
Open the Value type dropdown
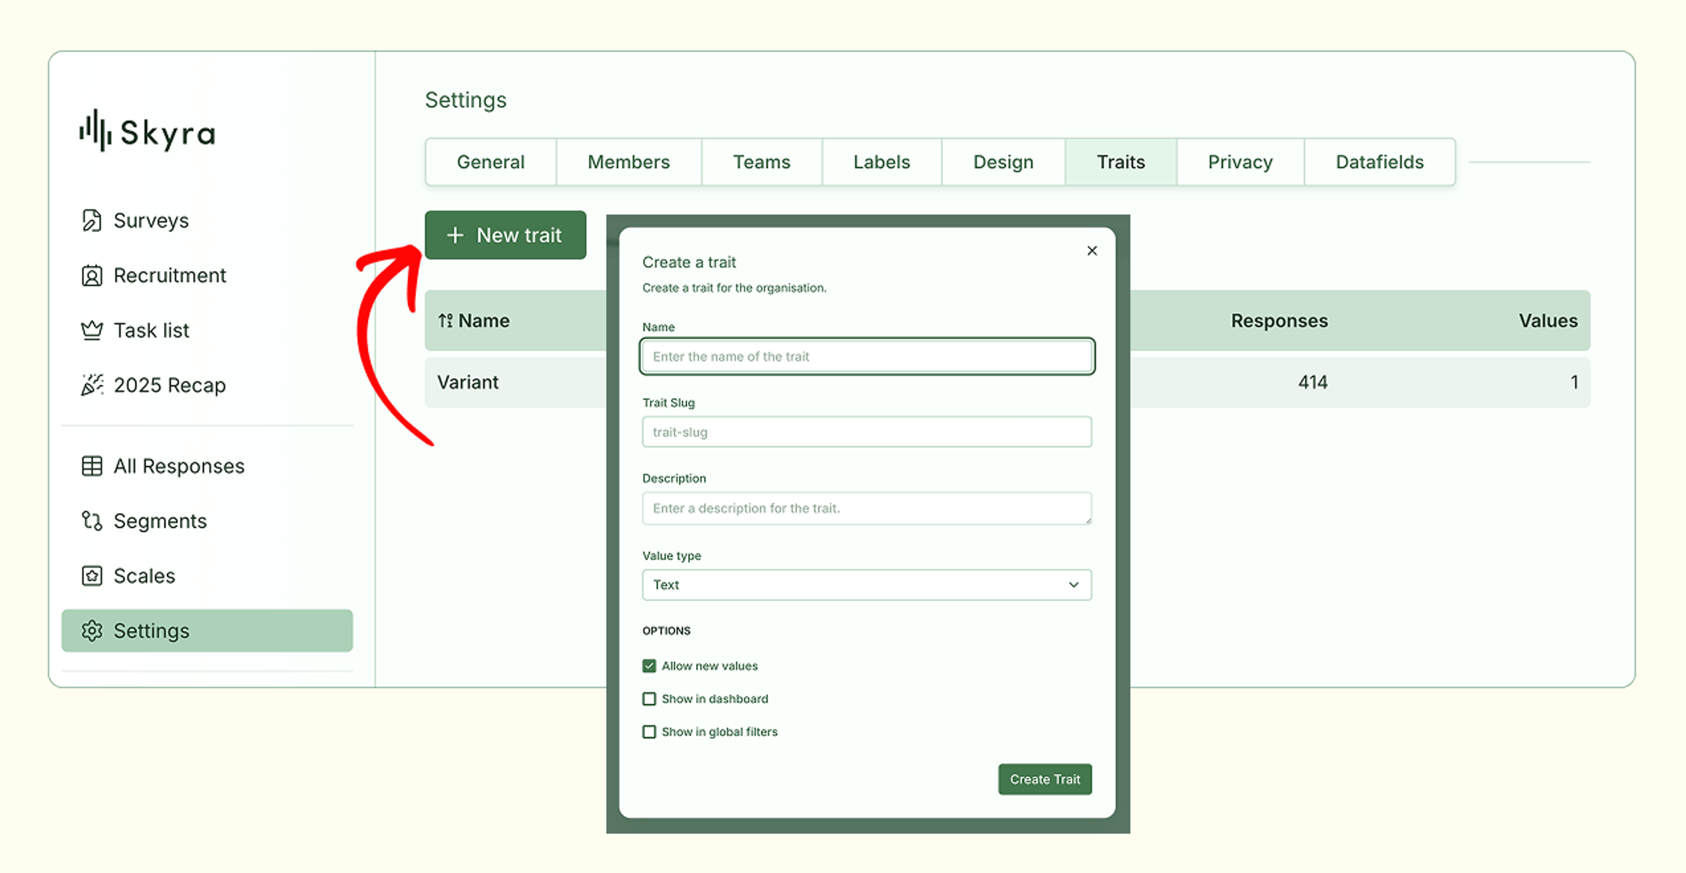coord(867,584)
